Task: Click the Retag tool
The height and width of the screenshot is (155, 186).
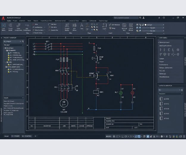Action: tap(112, 28)
